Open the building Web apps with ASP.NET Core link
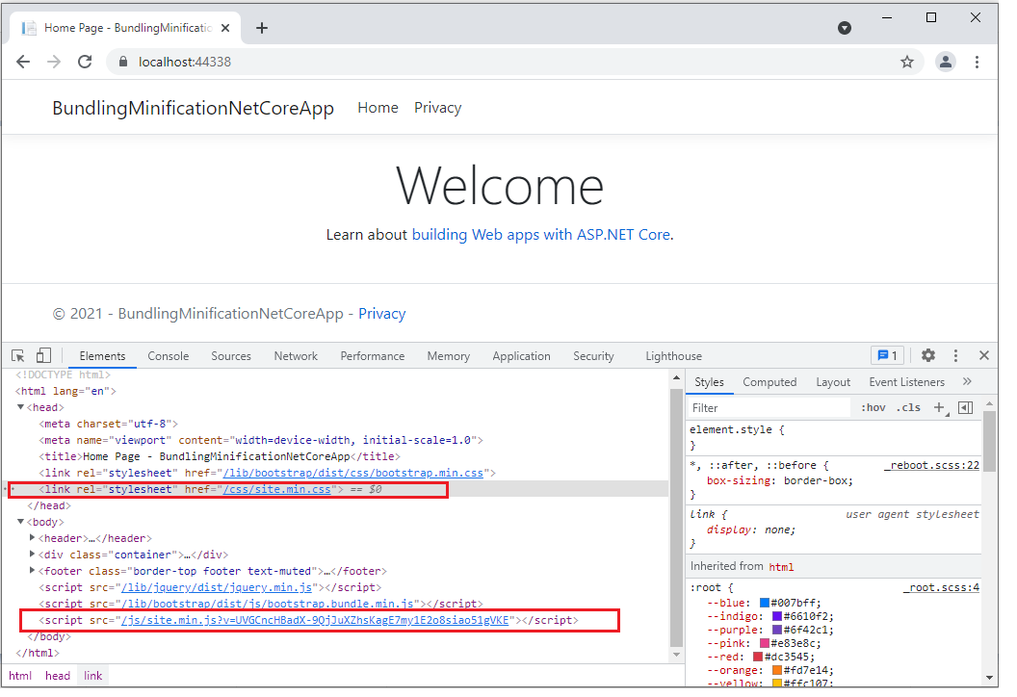Viewport: 1017px width, 697px height. 541,234
